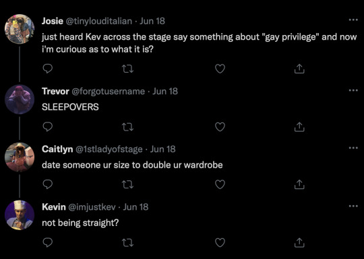This screenshot has width=364, height=259.
Task: Reply to Caitlyn's wardrobe tweet
Action: (x=48, y=184)
